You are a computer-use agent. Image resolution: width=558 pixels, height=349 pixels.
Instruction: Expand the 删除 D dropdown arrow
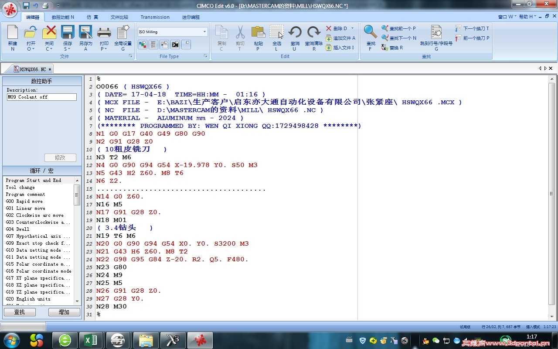352,28
